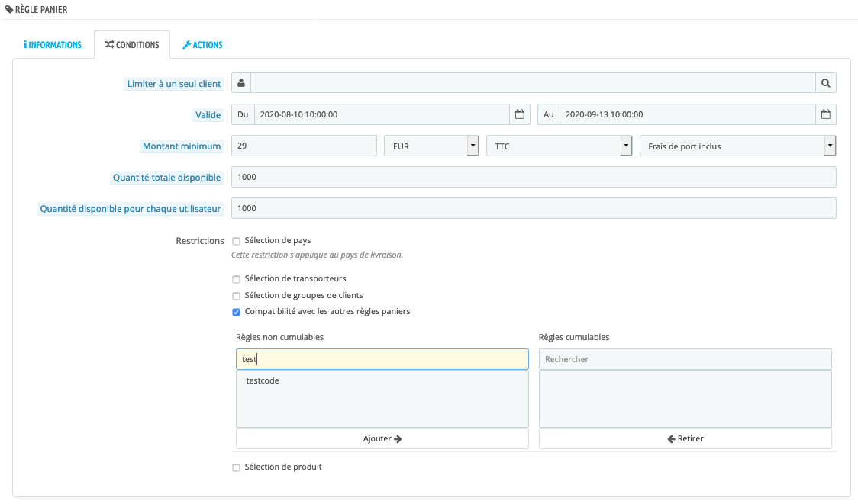The width and height of the screenshot is (858, 504).
Task: Click the Valide label
Action: [x=208, y=115]
